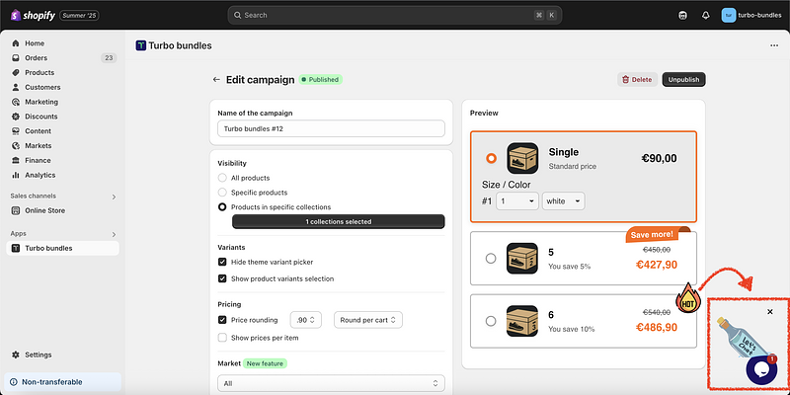The height and width of the screenshot is (395, 790).
Task: Close the message bottle popup
Action: click(770, 312)
